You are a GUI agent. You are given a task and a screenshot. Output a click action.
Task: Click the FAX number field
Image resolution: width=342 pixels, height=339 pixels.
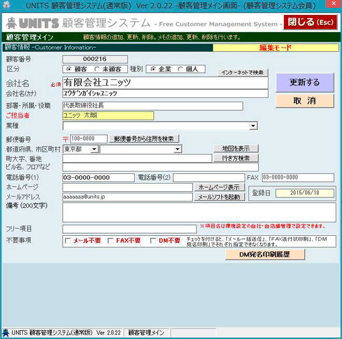298,178
